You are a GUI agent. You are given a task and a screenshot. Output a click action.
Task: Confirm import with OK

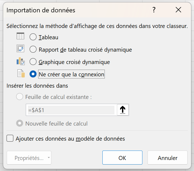122,158
